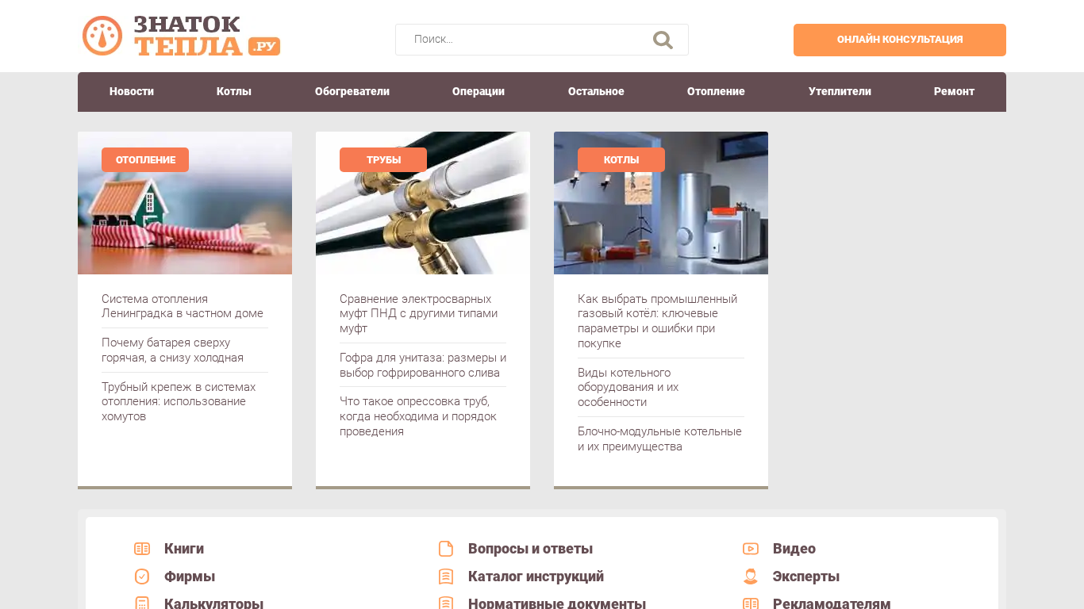Open article Блочно-модульные котельные

(x=660, y=439)
